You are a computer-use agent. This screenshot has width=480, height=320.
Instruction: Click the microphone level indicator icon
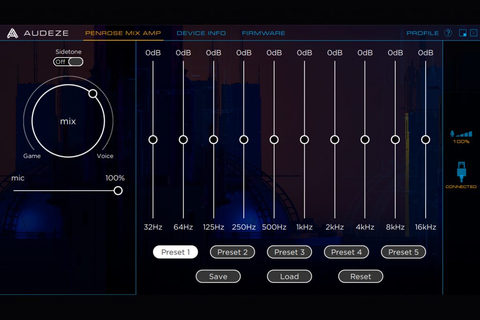click(461, 134)
